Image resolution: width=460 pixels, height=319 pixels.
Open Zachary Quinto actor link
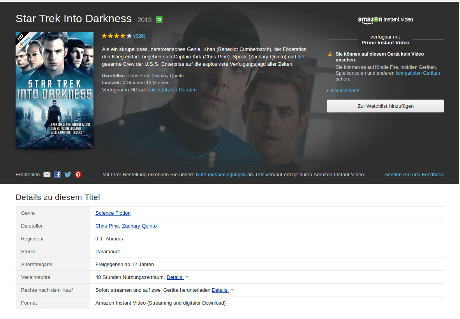coord(139,226)
